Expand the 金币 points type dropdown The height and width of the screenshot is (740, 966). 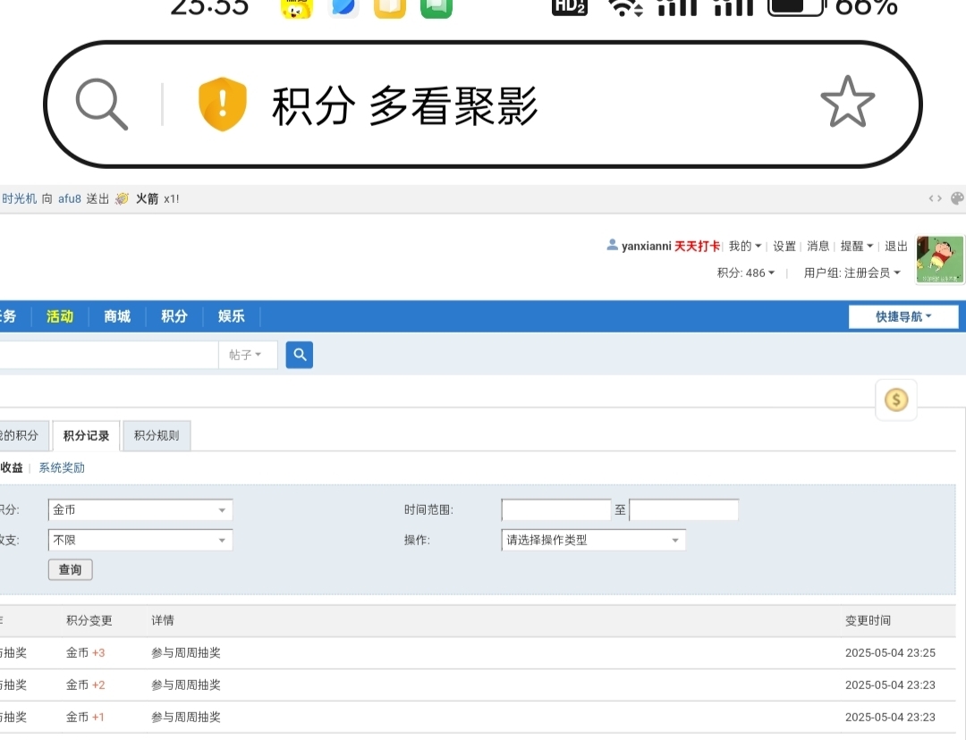pyautogui.click(x=140, y=510)
